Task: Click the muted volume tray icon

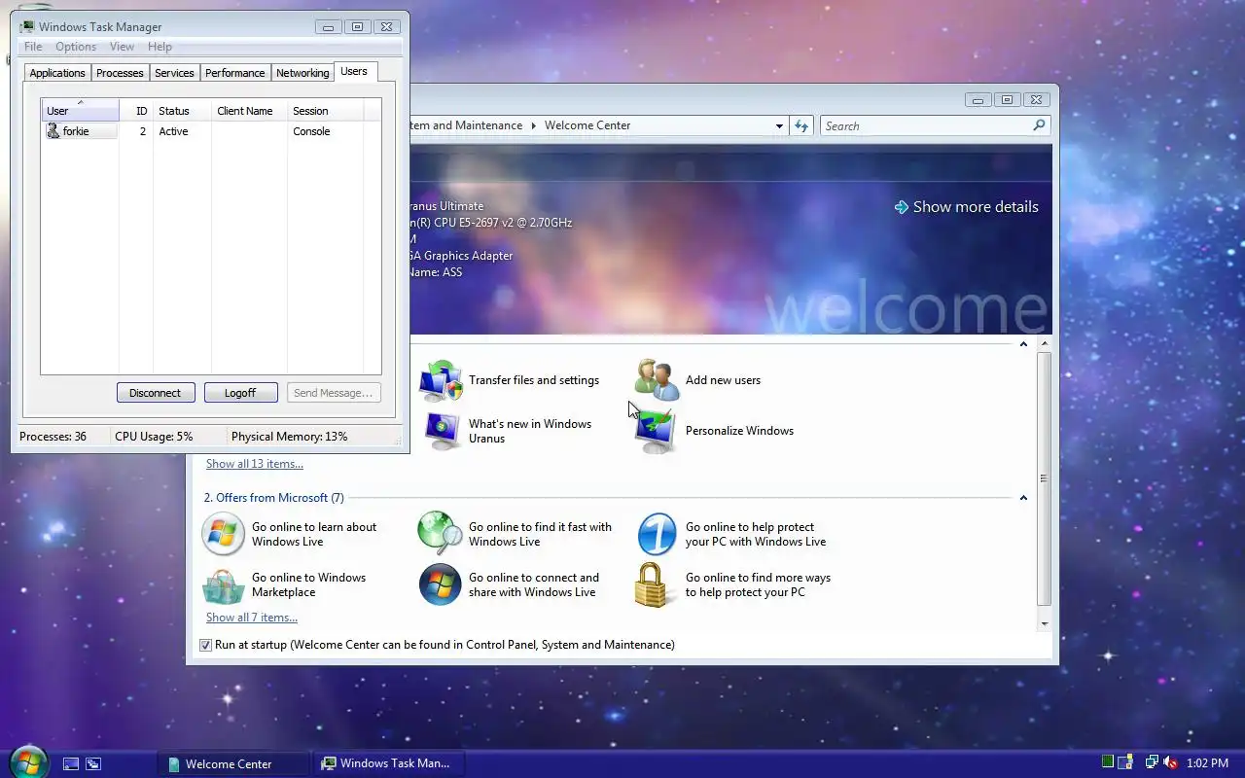Action: pyautogui.click(x=1170, y=763)
